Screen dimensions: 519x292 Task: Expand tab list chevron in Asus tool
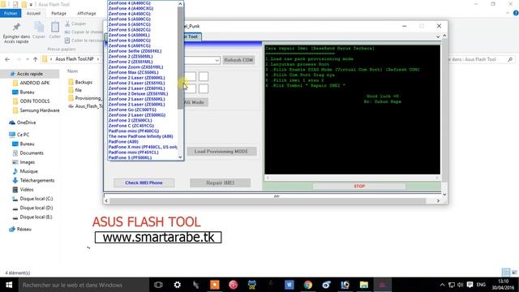tap(438, 36)
